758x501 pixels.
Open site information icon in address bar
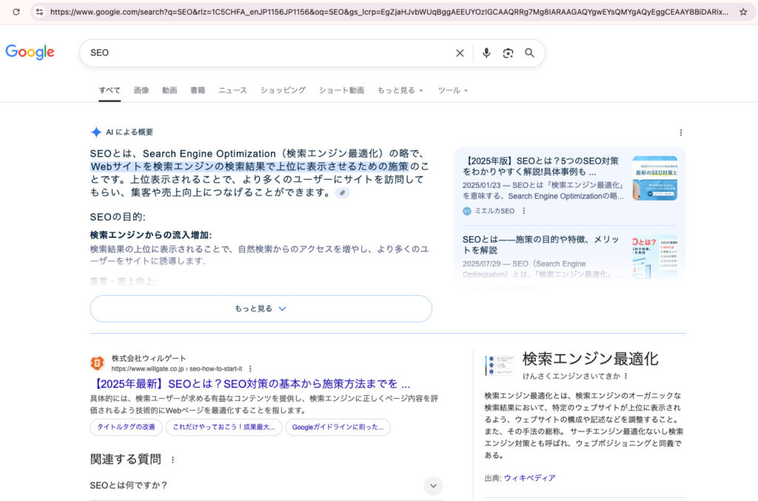[x=40, y=12]
